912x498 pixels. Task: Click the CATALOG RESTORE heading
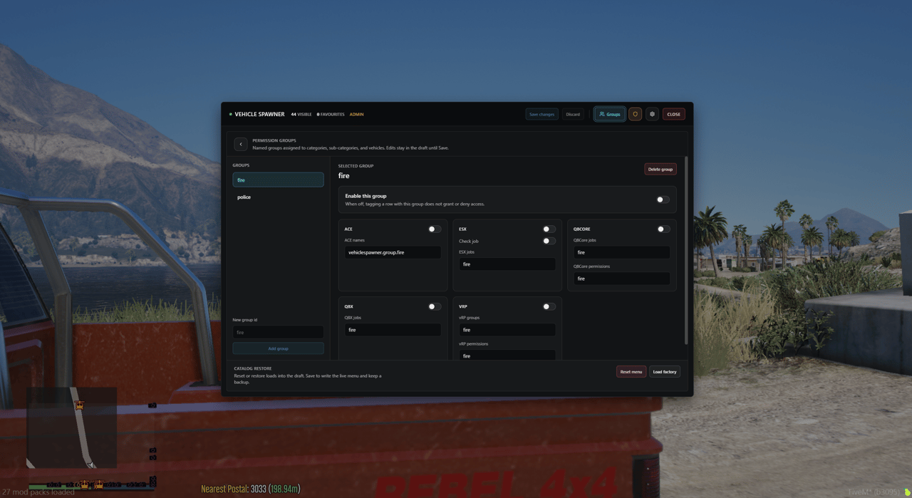coord(253,368)
